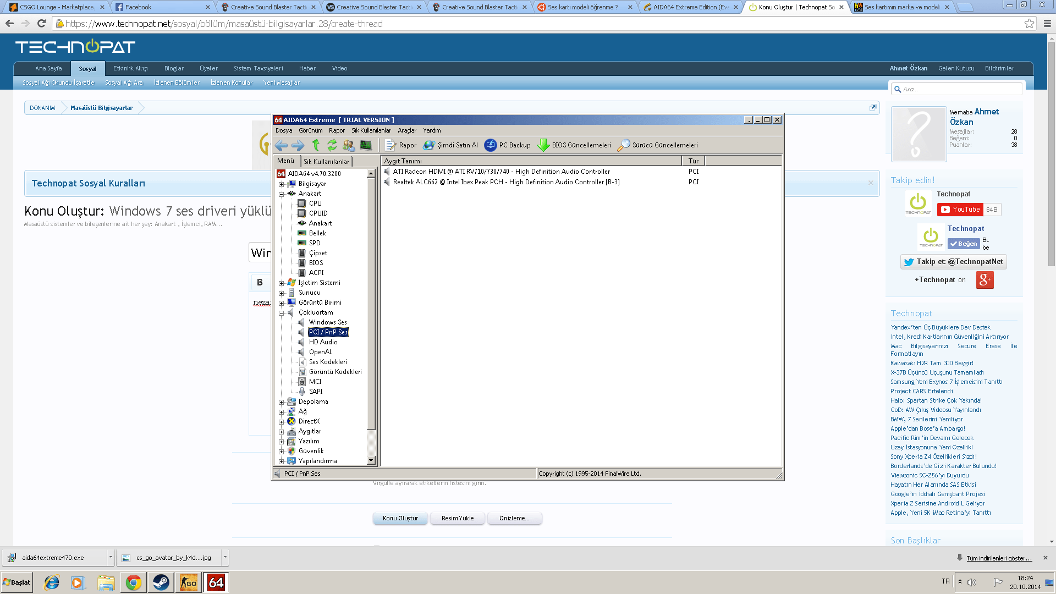1056x594 pixels.
Task: Collapse the Çokluortam tree node
Action: [x=282, y=313]
